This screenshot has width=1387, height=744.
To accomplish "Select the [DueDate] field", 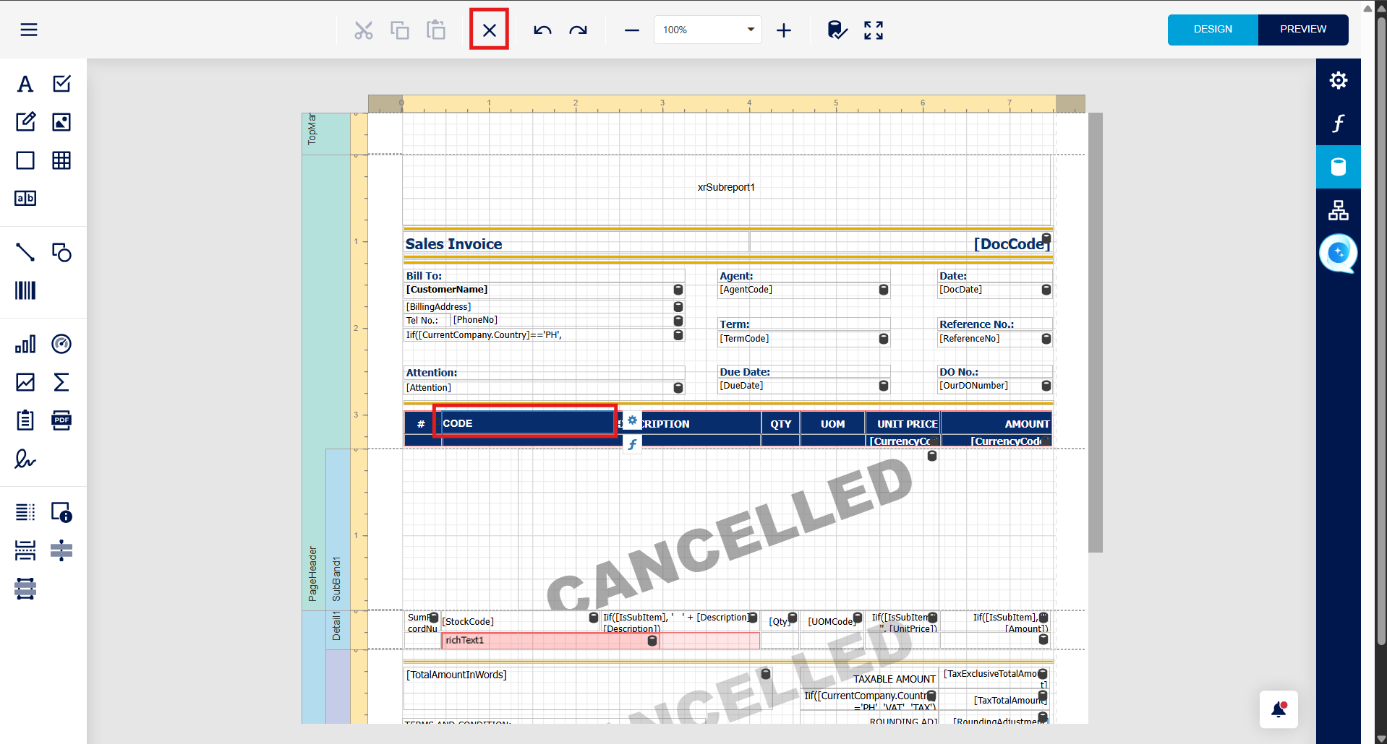I will tap(804, 386).
